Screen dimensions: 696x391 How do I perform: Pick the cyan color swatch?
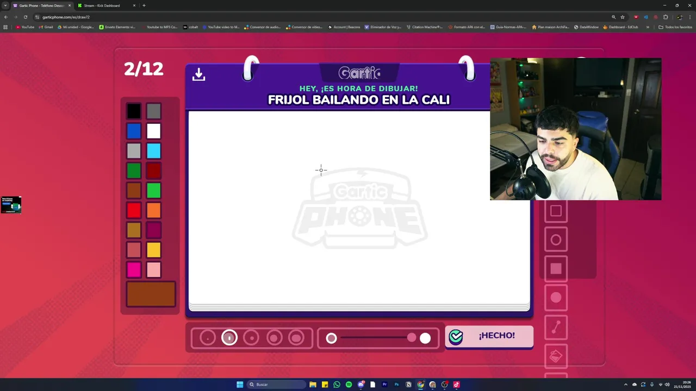(x=154, y=150)
